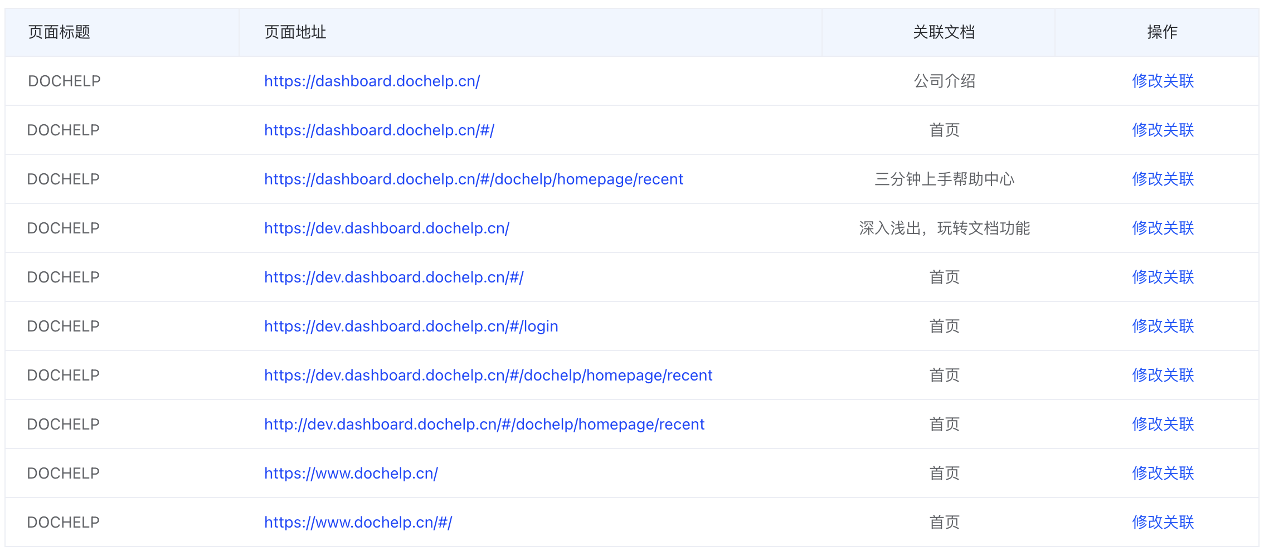Open https://dev.dashboard.dochelp.cn/#/dochelp/homepage/recent link
Viewport: 1264px width, 556px height.
(488, 375)
